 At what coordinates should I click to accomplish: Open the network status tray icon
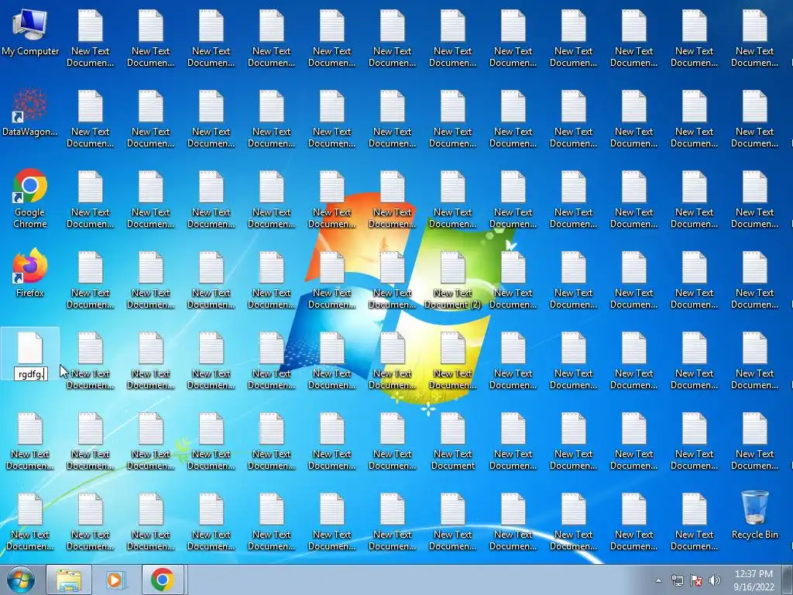[677, 580]
